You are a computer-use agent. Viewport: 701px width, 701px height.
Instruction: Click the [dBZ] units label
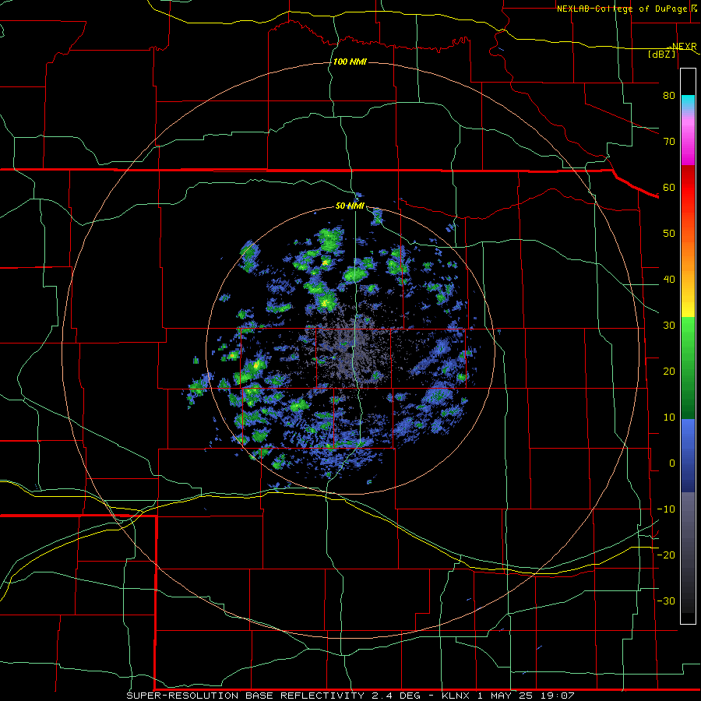tap(661, 54)
